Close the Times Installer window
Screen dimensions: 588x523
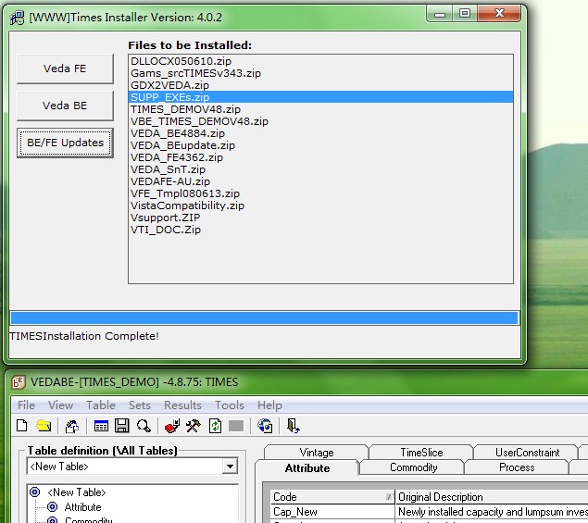tap(499, 14)
